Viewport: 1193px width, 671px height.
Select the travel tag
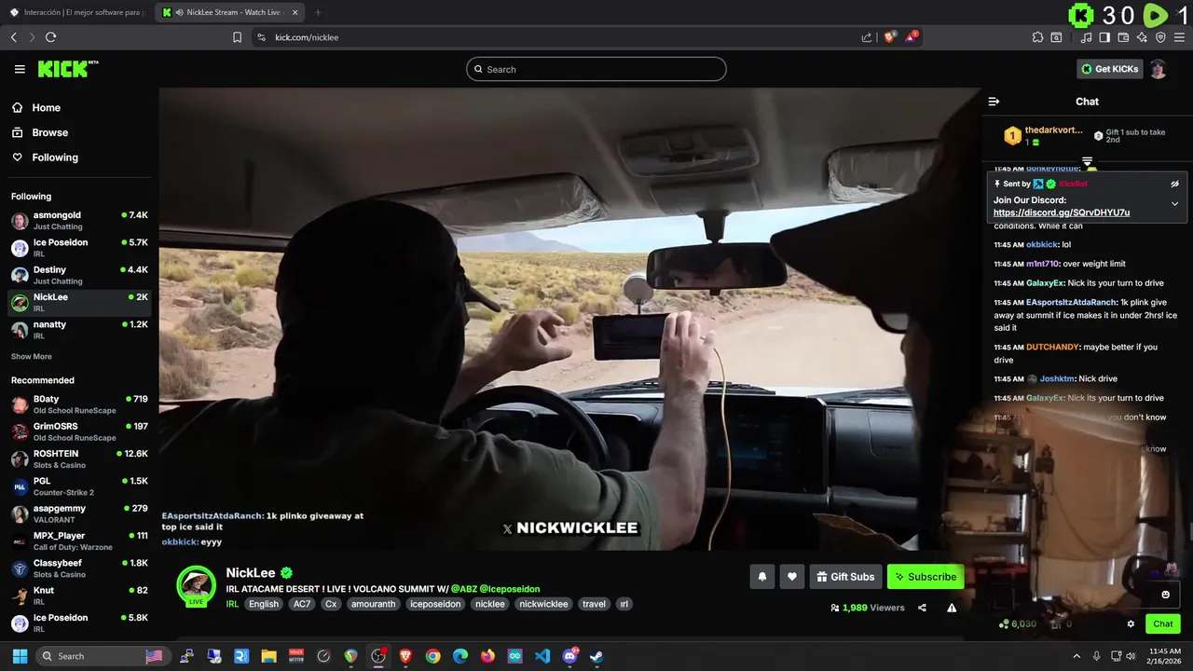point(594,604)
